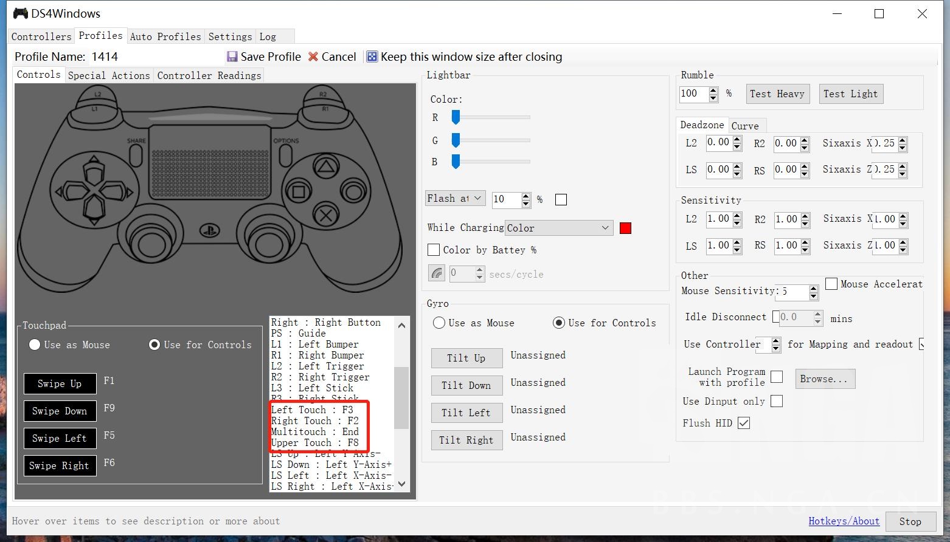Adjust Use Controller number spinner
Image resolution: width=950 pixels, height=542 pixels.
pos(776,345)
